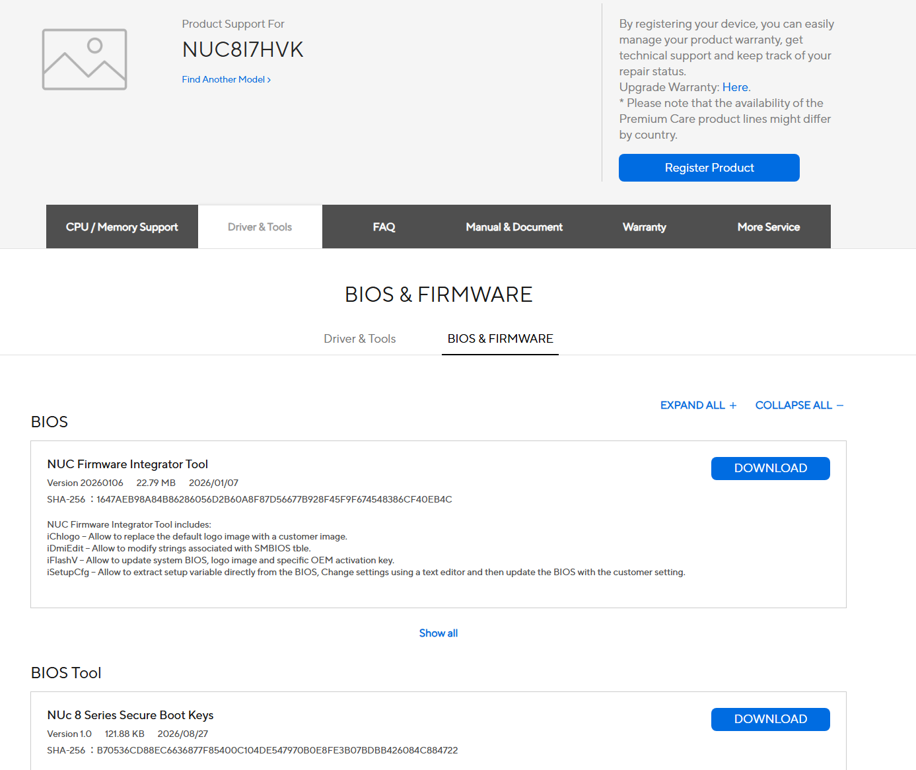Click the large BIOS & FIRMWARE page heading
The image size is (916, 770).
coord(439,295)
